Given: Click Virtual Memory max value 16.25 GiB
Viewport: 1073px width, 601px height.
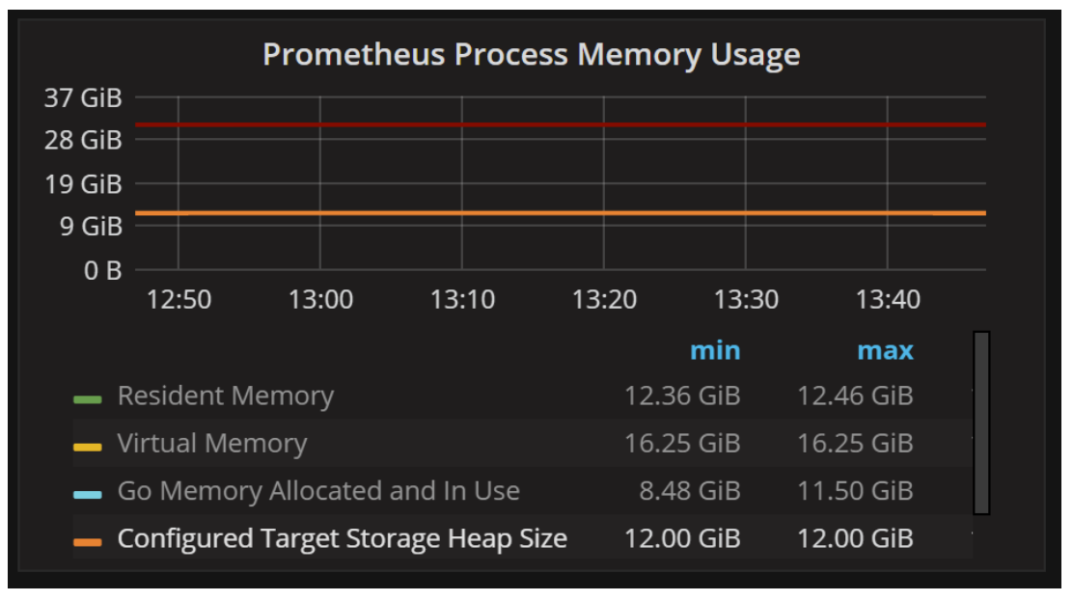Looking at the screenshot, I should point(855,444).
